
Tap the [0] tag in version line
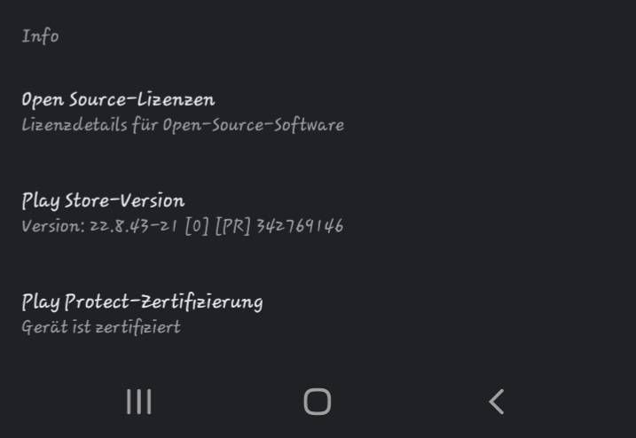pyautogui.click(x=197, y=226)
